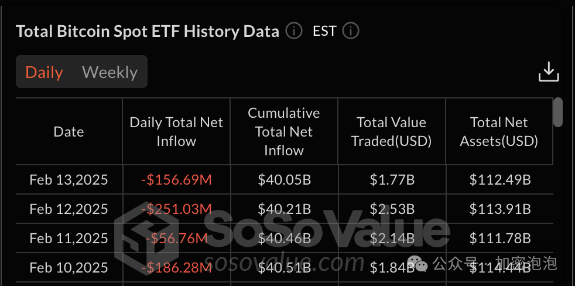Select the Feb 13,2025 date cell

click(69, 179)
